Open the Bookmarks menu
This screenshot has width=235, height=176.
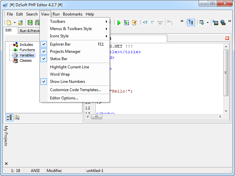pyautogui.click(x=72, y=14)
